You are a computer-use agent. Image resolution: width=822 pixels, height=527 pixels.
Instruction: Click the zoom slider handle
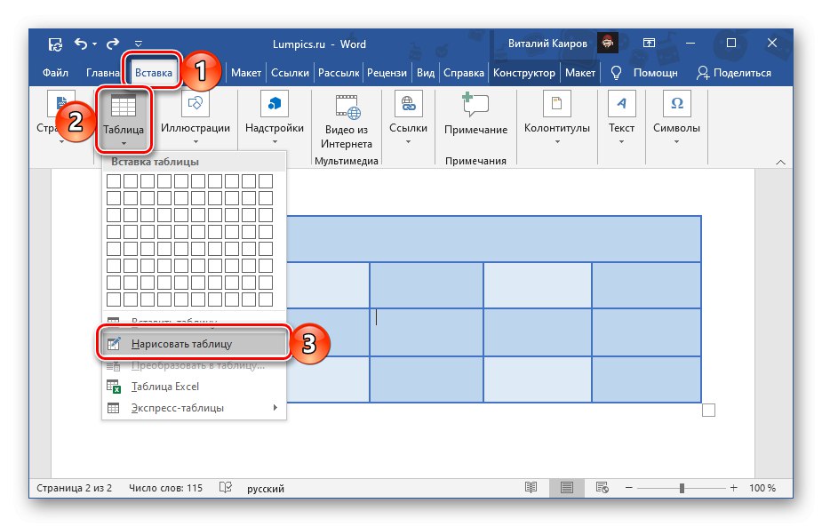pyautogui.click(x=682, y=488)
